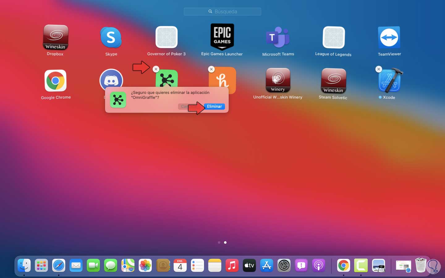Open Contacts in the Dock
The image size is (445, 278).
coord(163,265)
